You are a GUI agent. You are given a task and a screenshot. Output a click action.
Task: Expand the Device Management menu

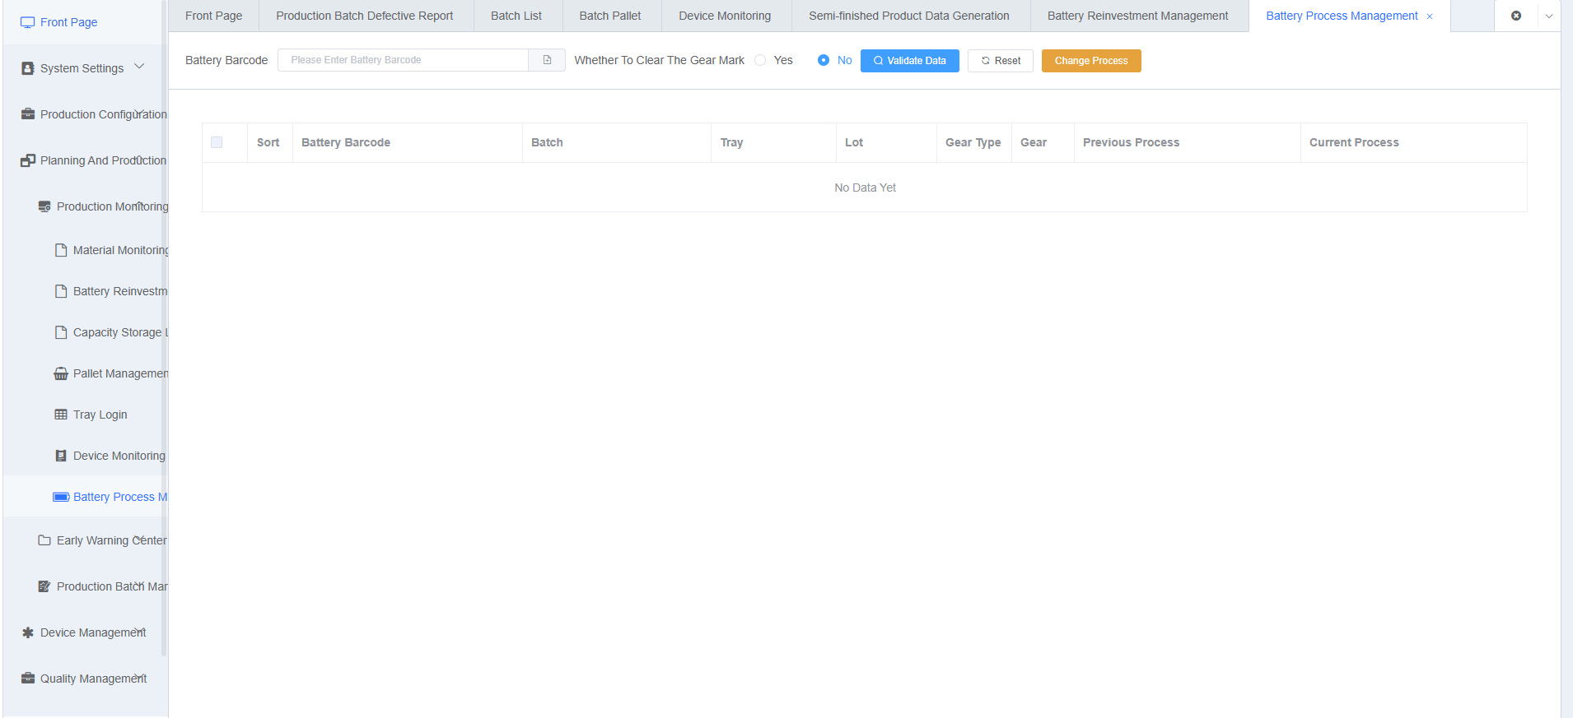pyautogui.click(x=139, y=631)
